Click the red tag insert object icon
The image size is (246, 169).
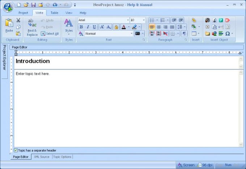click(x=228, y=20)
